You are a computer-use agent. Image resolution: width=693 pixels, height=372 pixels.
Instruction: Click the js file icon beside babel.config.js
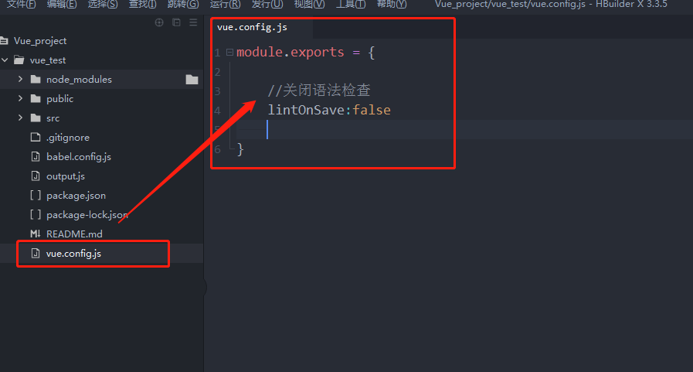(x=36, y=156)
